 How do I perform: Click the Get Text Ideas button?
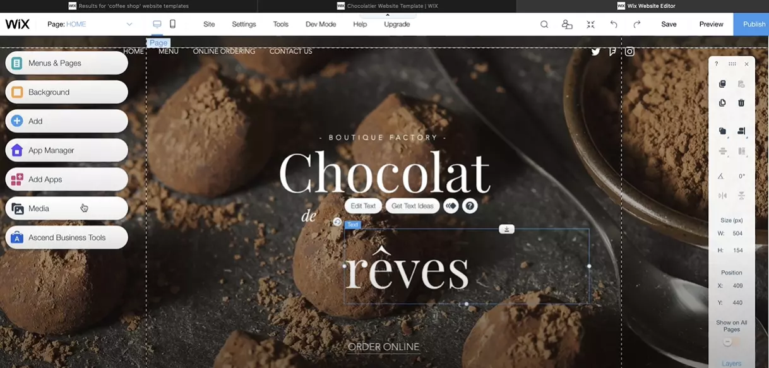[412, 206]
